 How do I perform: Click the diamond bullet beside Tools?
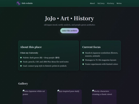[x=21, y=62]
